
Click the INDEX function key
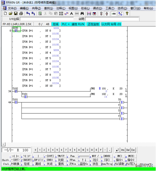107,156
